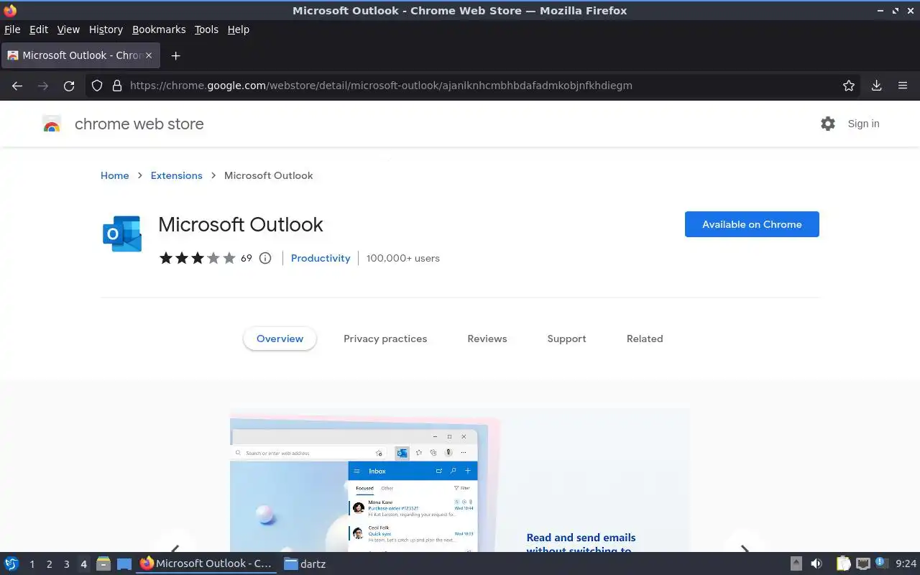Viewport: 920px width, 575px height.
Task: Open the Help menu
Action: pos(238,29)
